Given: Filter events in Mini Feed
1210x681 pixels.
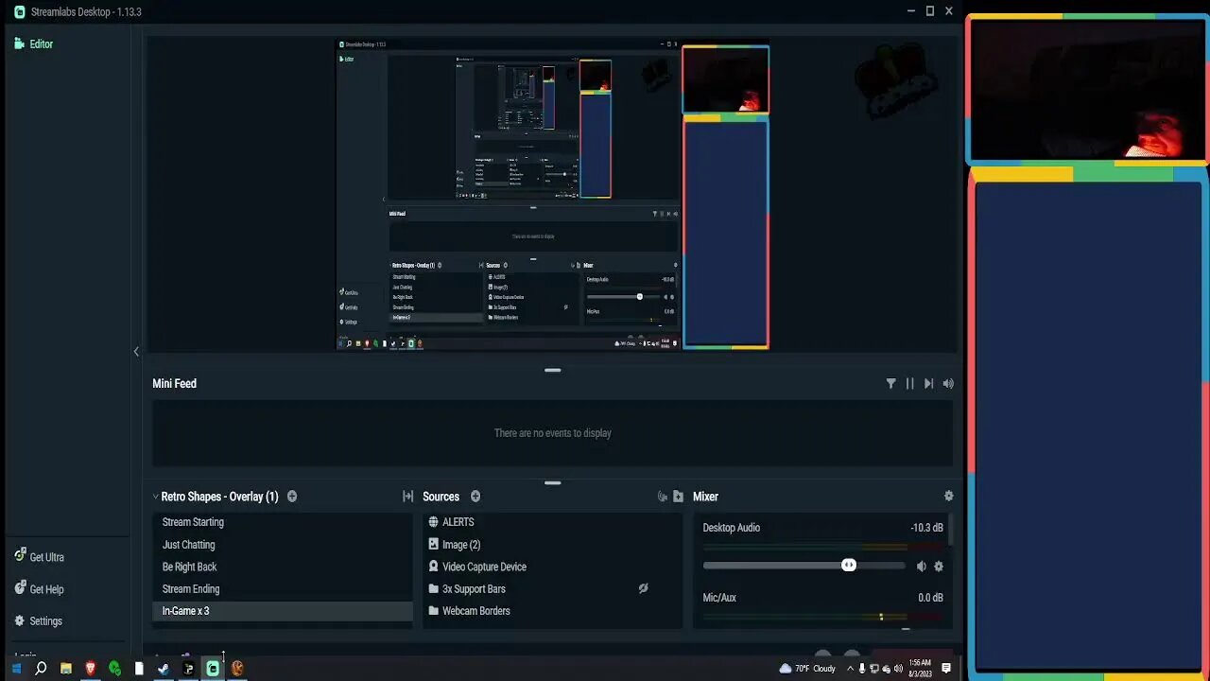Looking at the screenshot, I should (890, 384).
